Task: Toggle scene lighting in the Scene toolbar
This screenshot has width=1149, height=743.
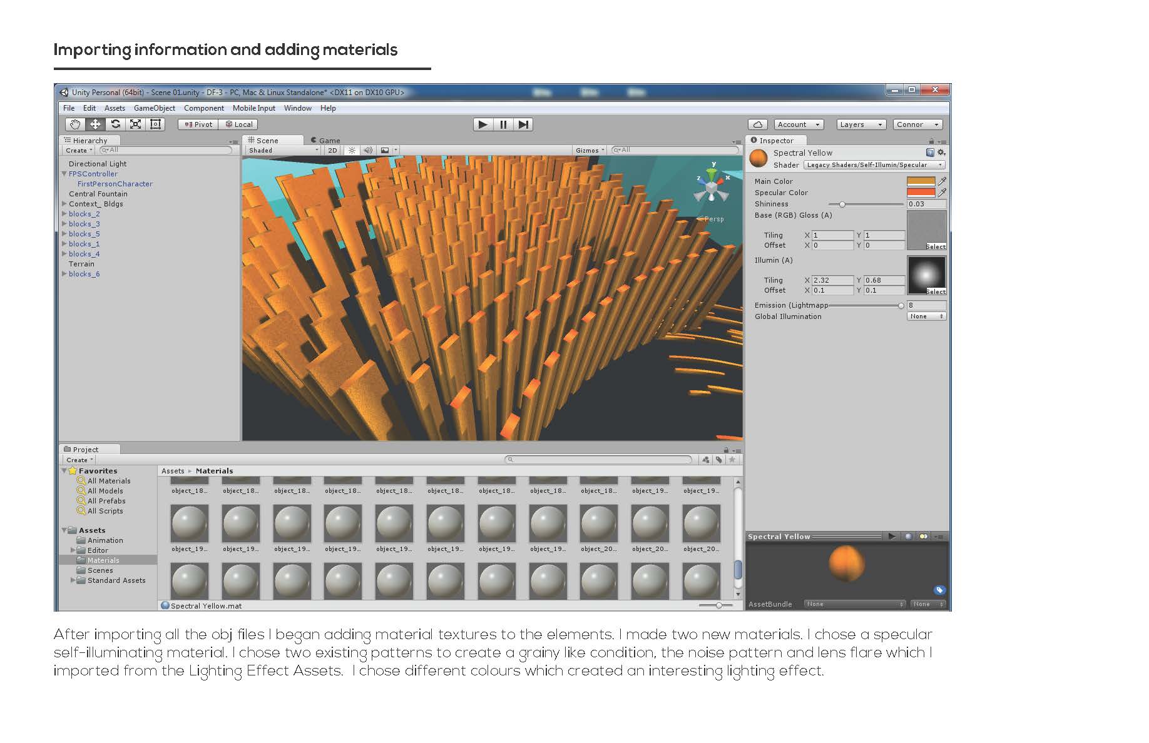Action: pyautogui.click(x=352, y=150)
